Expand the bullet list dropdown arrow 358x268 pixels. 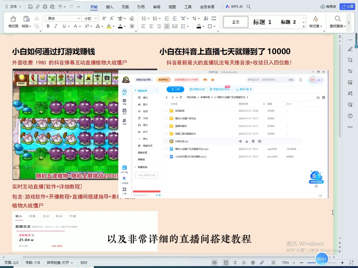coord(149,19)
